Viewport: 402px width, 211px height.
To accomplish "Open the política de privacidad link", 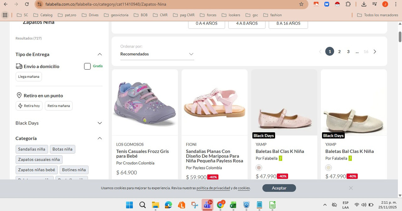I will point(214,188).
